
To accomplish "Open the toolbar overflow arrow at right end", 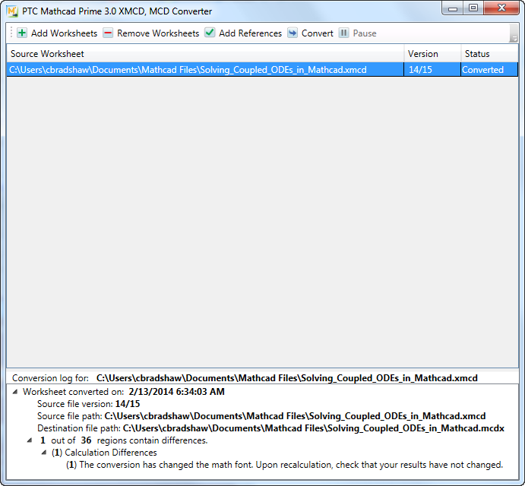I will (x=514, y=33).
